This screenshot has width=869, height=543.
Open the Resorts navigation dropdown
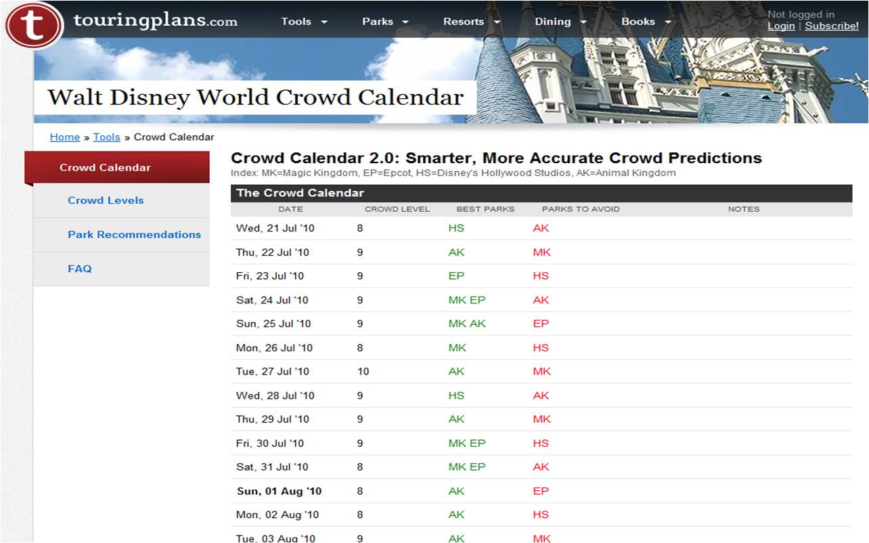coord(472,22)
